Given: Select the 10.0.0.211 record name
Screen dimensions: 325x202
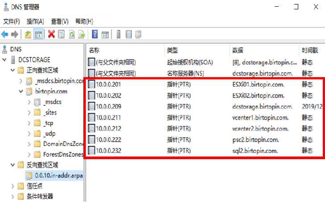Looking at the screenshot, I should pyautogui.click(x=108, y=118).
